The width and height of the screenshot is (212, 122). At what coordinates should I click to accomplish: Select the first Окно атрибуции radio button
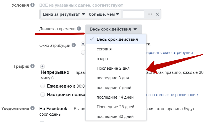click(83, 44)
